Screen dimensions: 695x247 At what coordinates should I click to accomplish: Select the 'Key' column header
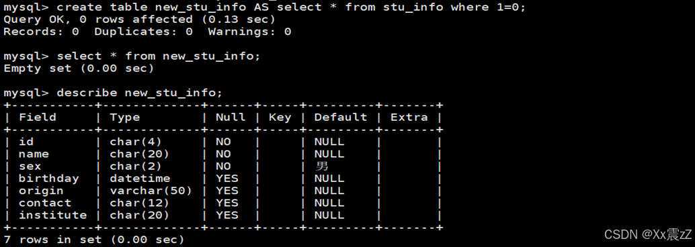[x=280, y=117]
